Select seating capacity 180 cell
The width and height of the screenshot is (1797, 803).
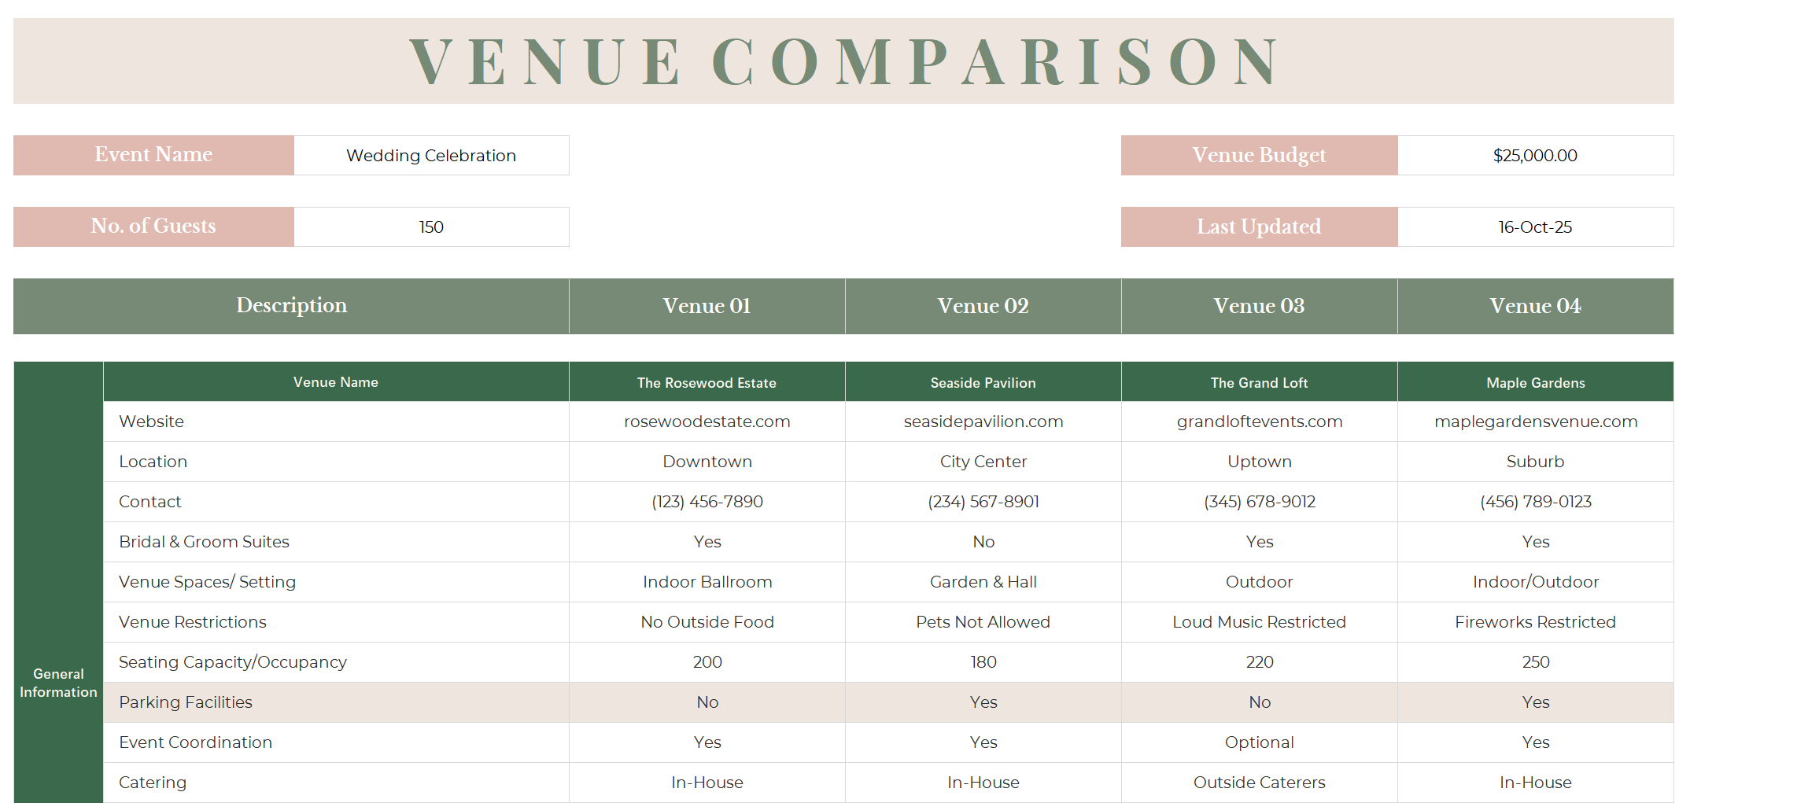[x=983, y=662]
